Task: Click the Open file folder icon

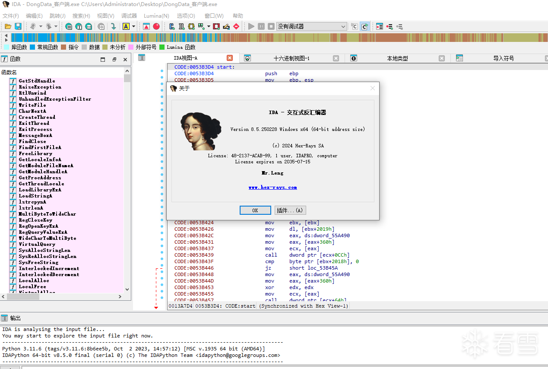Action: (x=8, y=26)
